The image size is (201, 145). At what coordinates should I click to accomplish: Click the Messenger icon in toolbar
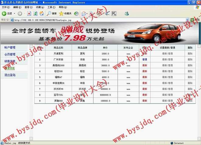(126, 13)
